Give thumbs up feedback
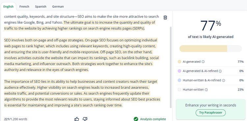Screen dimensions: 247x121 point(77,119)
